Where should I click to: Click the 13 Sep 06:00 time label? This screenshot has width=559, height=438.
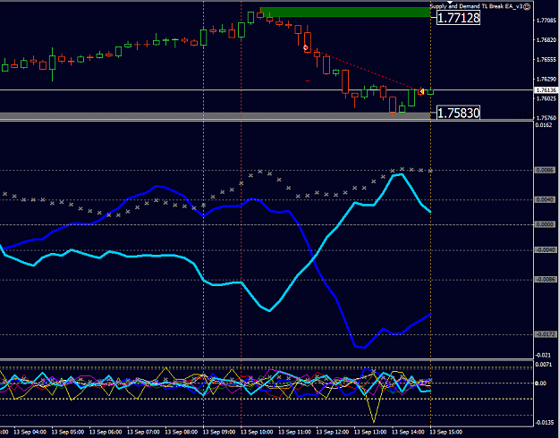tap(106, 432)
